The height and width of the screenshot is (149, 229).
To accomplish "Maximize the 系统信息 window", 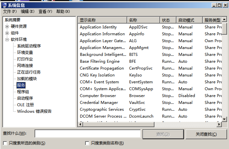I will point(219,5).
